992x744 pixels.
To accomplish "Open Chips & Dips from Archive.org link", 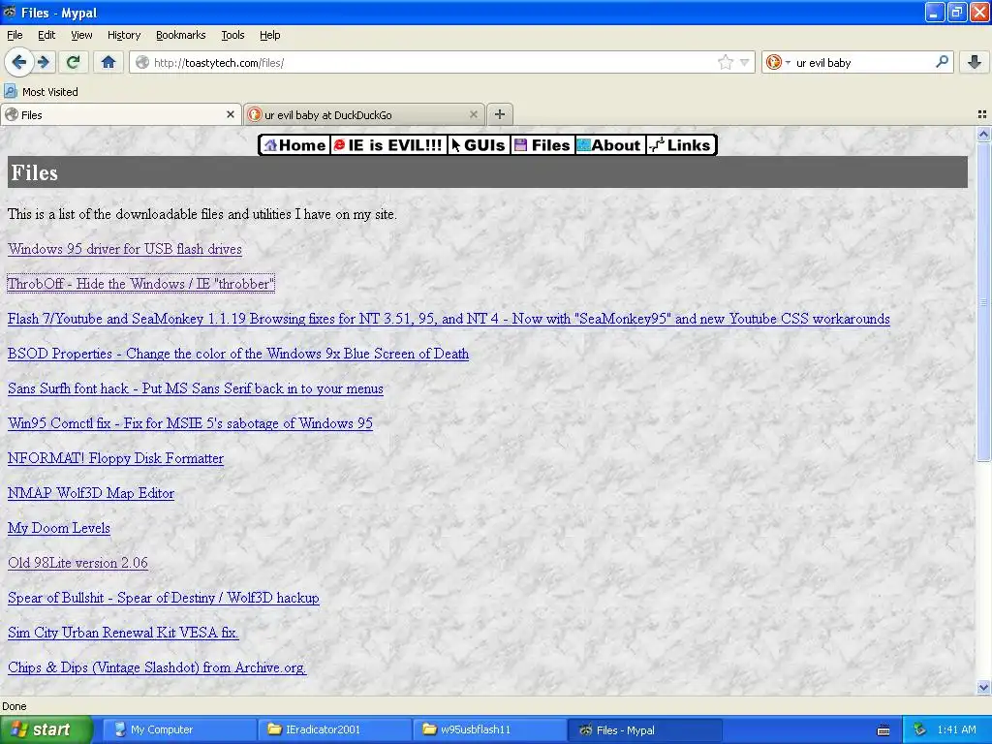I will [157, 666].
